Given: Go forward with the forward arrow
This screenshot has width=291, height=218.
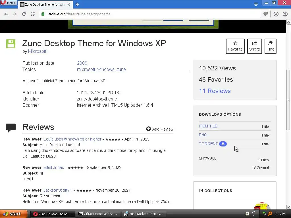Looking at the screenshot, I should pyautogui.click(x=15, y=14).
